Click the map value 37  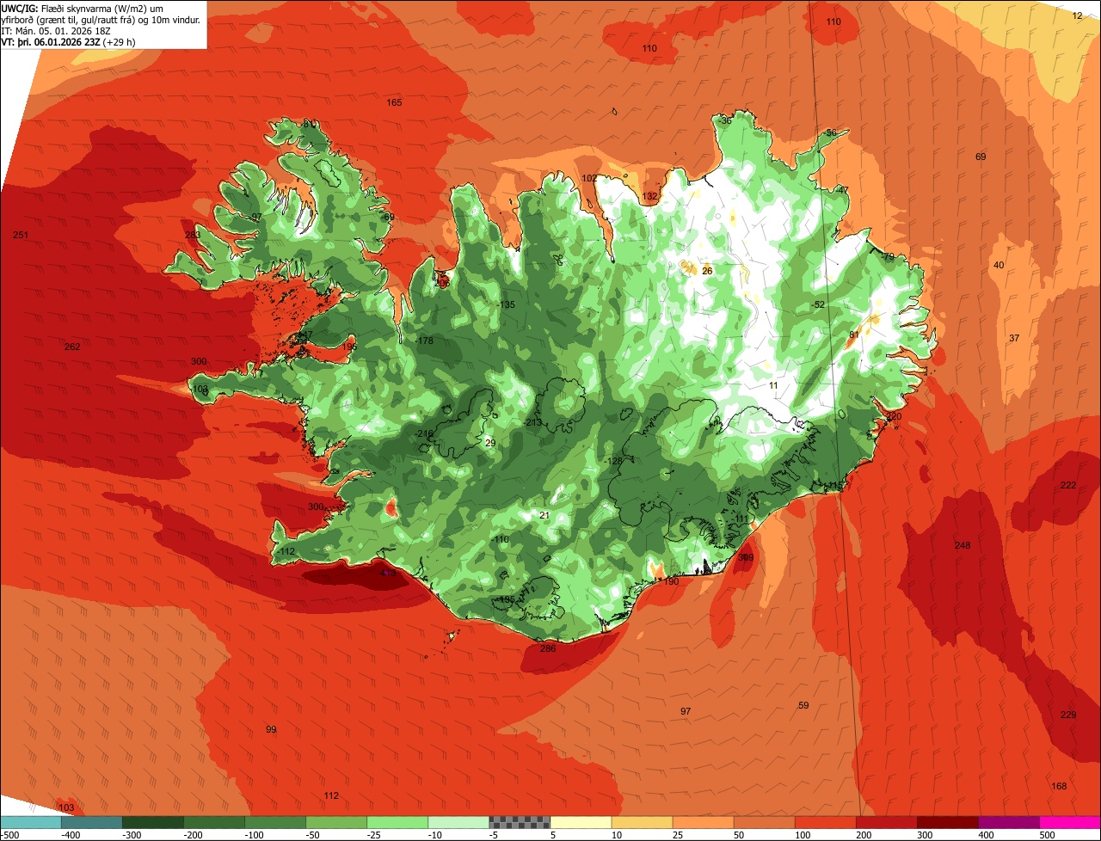(x=1014, y=338)
